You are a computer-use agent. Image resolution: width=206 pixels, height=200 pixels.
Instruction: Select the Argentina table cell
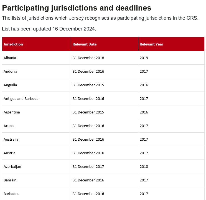(36, 112)
